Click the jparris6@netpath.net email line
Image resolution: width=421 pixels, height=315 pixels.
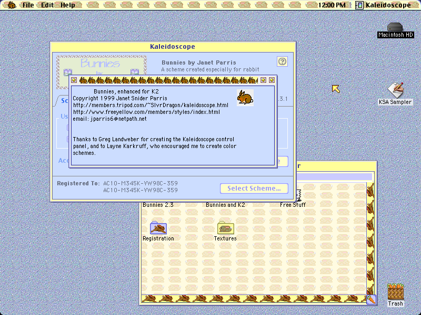pyautogui.click(x=110, y=119)
